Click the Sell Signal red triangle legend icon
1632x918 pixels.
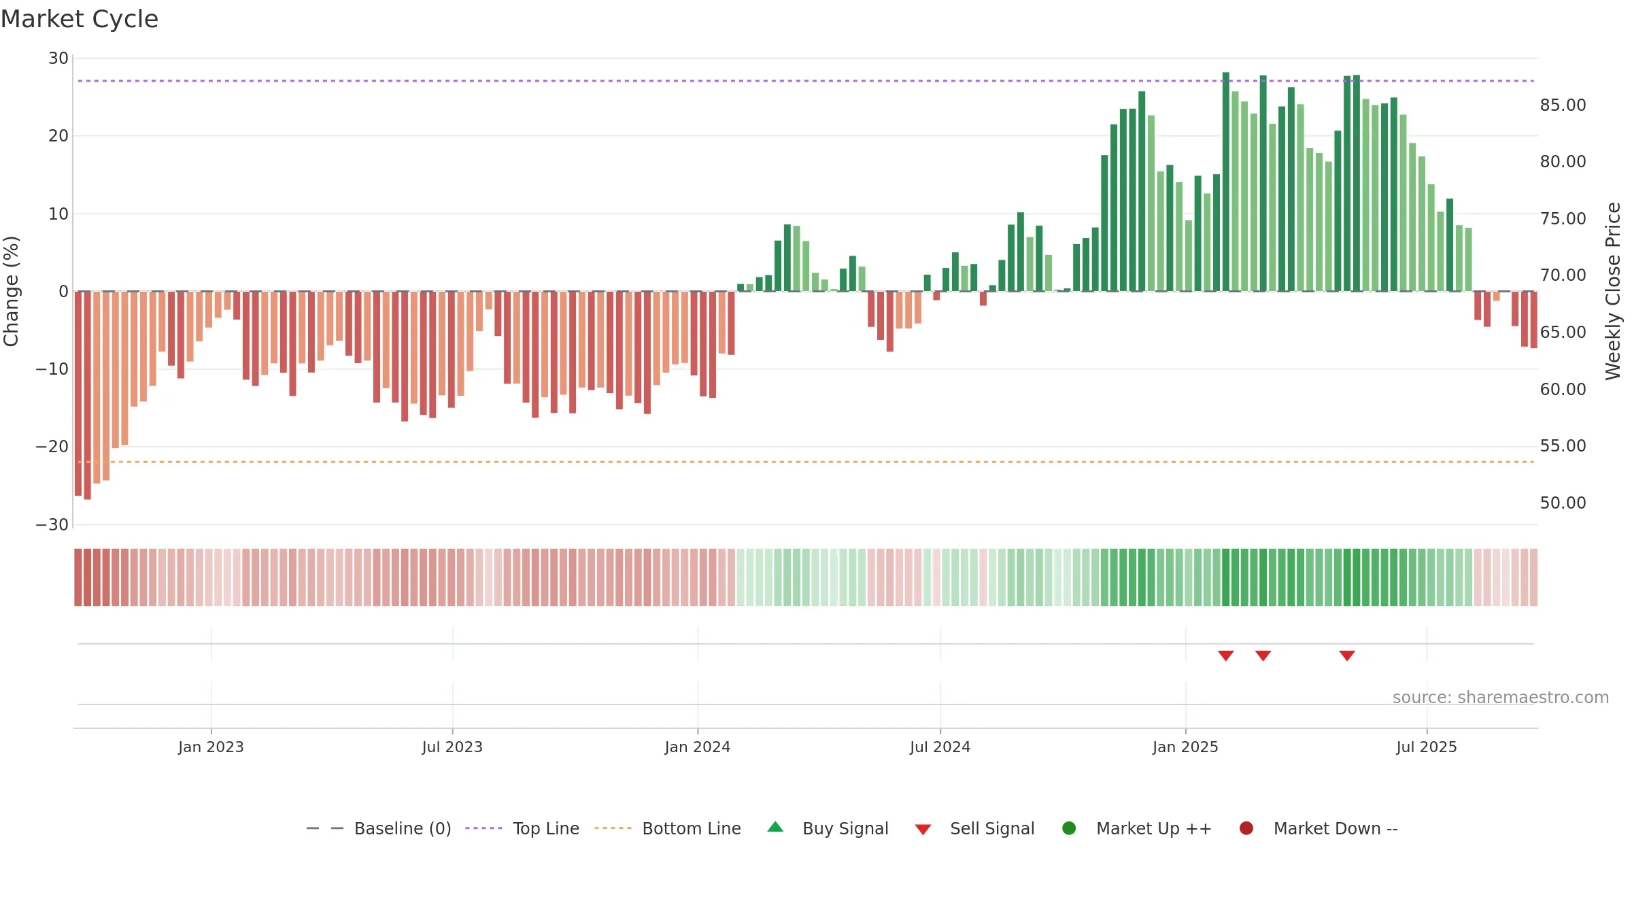point(923,830)
